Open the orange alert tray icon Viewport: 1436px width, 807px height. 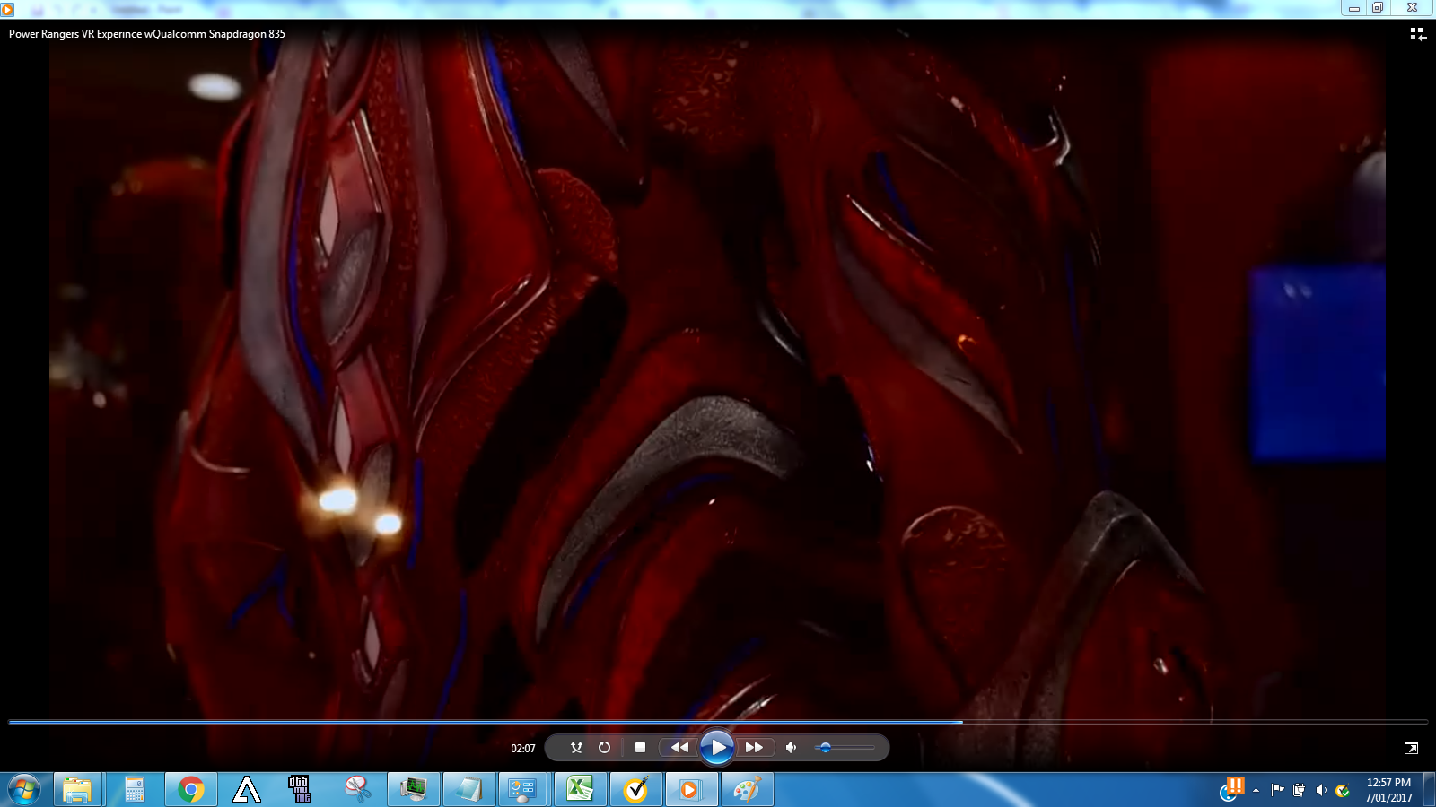[x=1230, y=789]
